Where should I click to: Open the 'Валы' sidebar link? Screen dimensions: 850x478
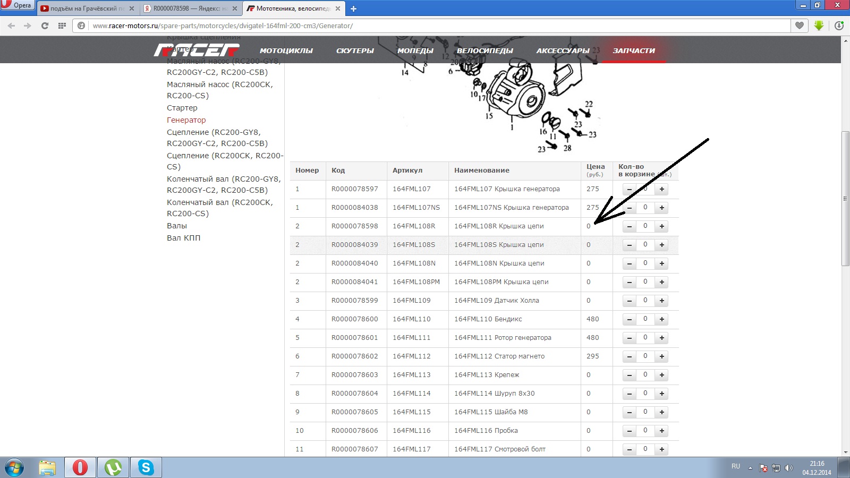point(177,226)
